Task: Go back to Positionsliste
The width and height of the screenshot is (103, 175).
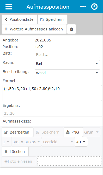Action: pyautogui.click(x=20, y=19)
